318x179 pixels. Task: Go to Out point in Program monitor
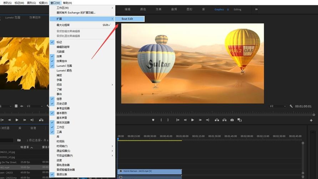pyautogui.click(x=207, y=120)
